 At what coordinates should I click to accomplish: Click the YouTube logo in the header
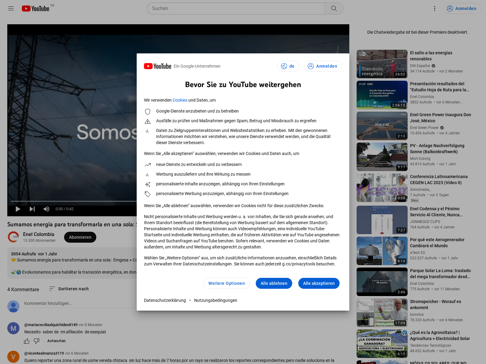click(x=36, y=8)
